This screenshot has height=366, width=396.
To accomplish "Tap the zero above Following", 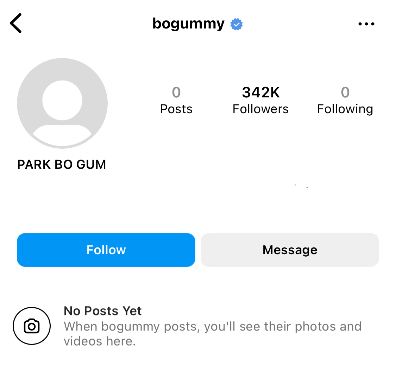I will (x=345, y=92).
